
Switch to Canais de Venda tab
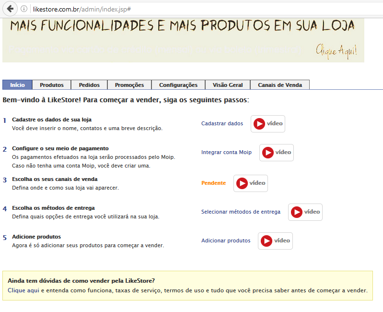click(280, 85)
